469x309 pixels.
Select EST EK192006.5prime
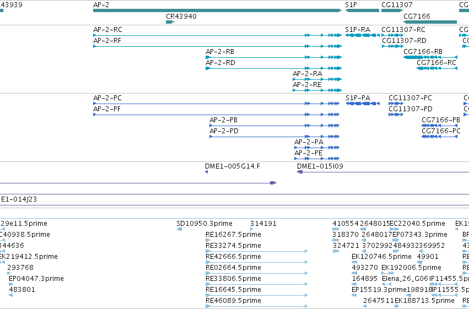(411, 268)
